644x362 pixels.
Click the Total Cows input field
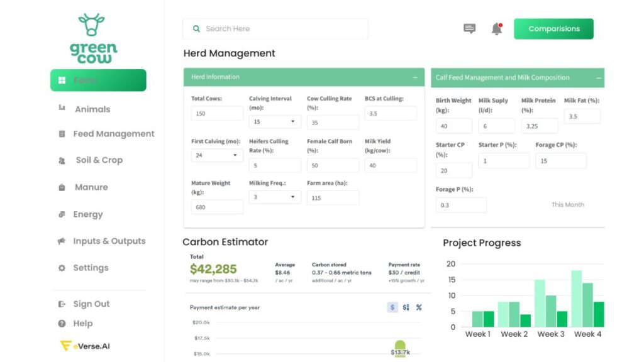coord(217,114)
